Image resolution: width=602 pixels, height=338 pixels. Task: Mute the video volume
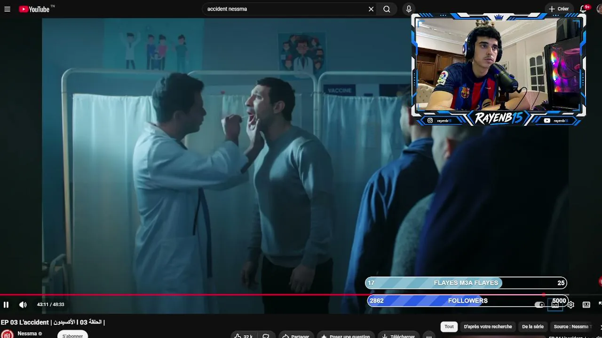click(x=23, y=305)
